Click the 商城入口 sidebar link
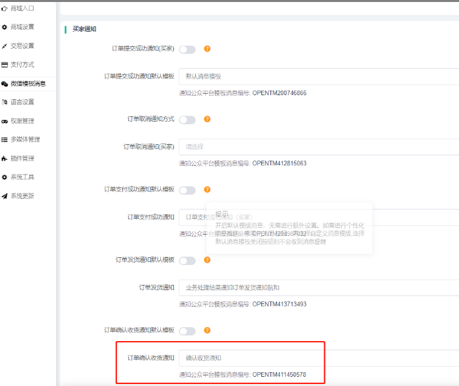 (22, 9)
